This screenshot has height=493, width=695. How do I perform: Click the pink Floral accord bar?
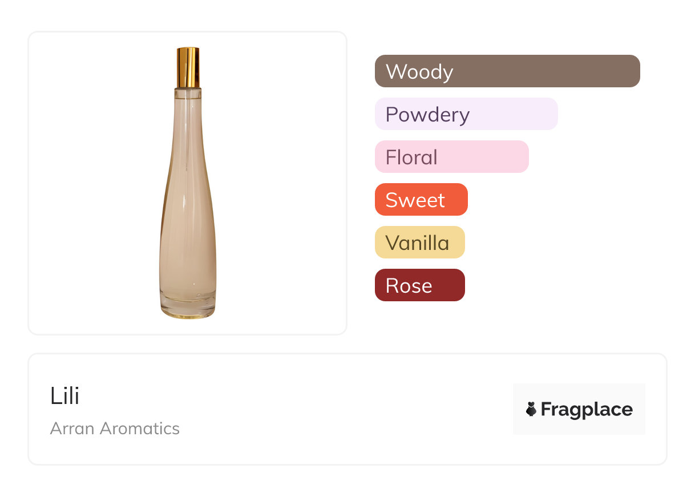pyautogui.click(x=451, y=157)
